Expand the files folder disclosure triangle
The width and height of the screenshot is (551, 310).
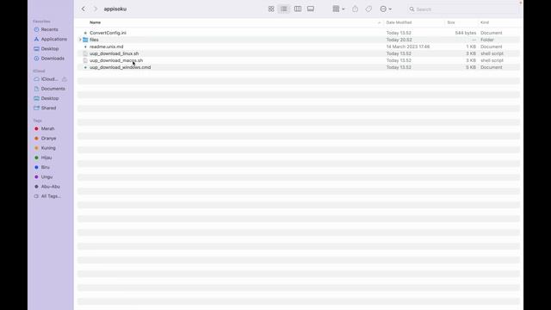click(x=80, y=40)
